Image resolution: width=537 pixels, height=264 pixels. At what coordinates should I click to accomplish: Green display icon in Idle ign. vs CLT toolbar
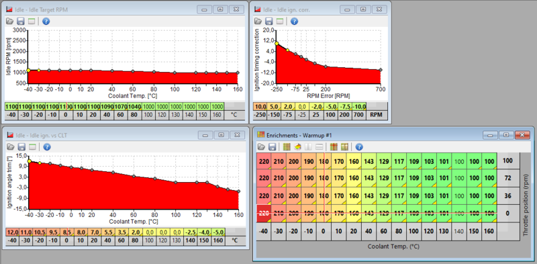pyautogui.click(x=32, y=147)
